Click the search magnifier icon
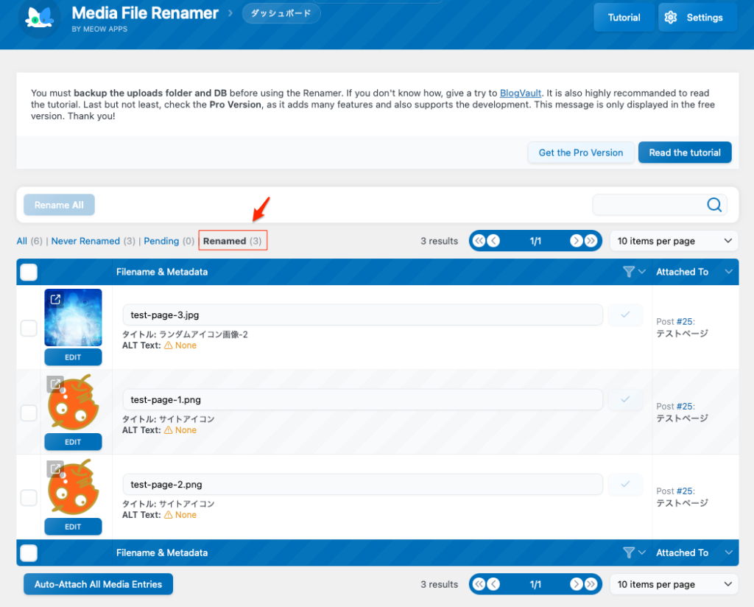This screenshot has width=754, height=607. coord(714,205)
